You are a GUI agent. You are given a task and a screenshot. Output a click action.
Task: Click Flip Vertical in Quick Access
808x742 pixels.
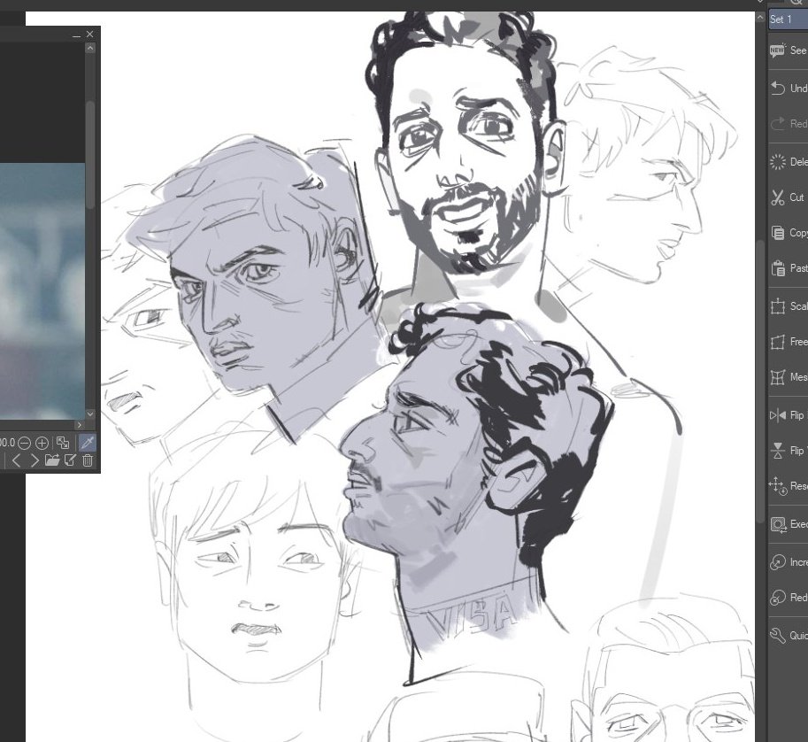[788, 451]
